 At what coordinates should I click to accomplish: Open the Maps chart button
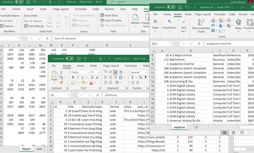(238, 25)
